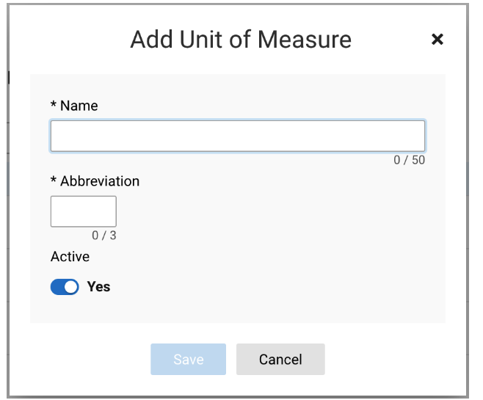The width and height of the screenshot is (483, 400).
Task: Click the 0 / 3 character counter
Action: [104, 236]
